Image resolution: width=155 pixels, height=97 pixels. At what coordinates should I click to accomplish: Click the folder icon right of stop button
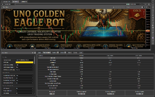(x=149, y=4)
